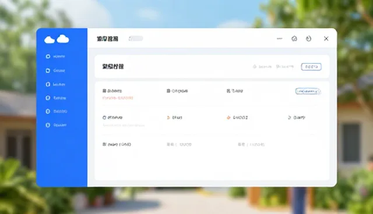Click the grid icon starting the first details row

click(x=104, y=91)
